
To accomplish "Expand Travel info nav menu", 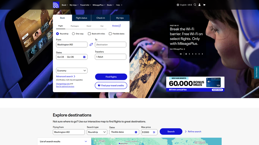I will (x=85, y=5).
